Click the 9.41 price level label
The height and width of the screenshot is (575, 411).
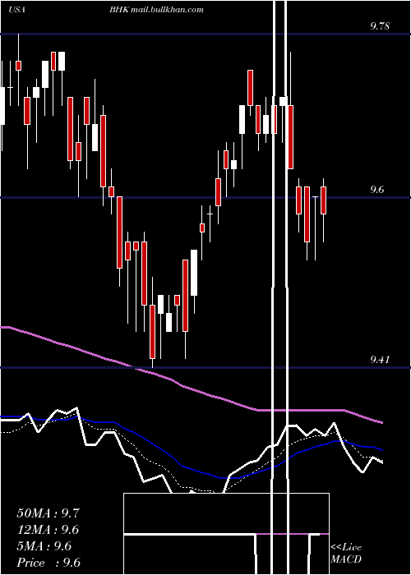[x=380, y=360]
